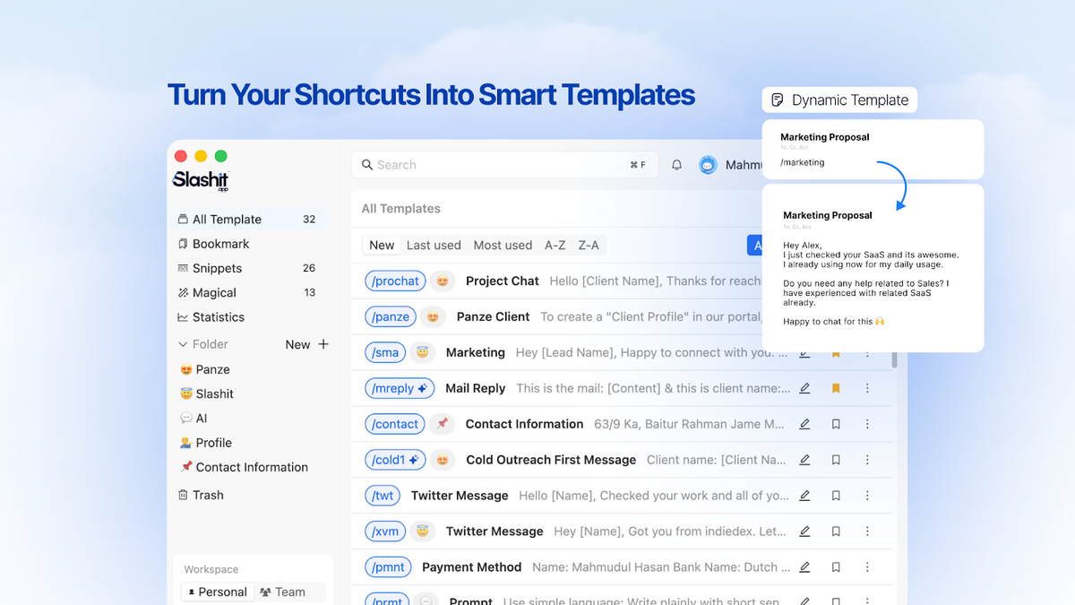Click the Bookmark sidebar icon
The width and height of the screenshot is (1075, 605).
183,243
